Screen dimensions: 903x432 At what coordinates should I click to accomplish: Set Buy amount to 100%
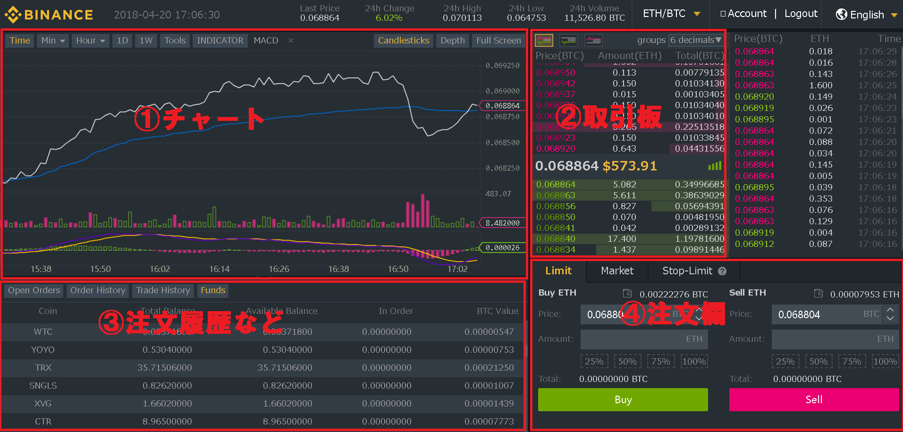694,362
